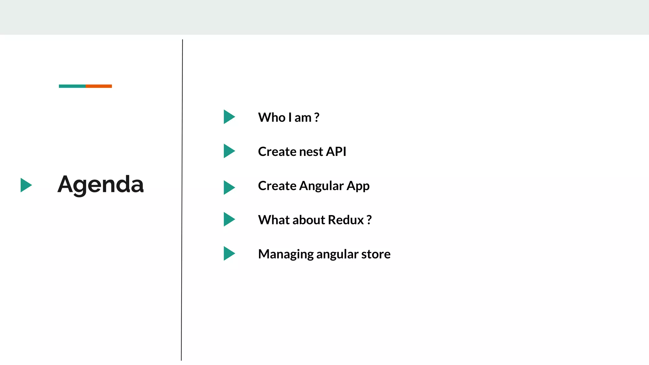Click the 'Create nest API' agenda item
649x365 pixels.
point(302,152)
